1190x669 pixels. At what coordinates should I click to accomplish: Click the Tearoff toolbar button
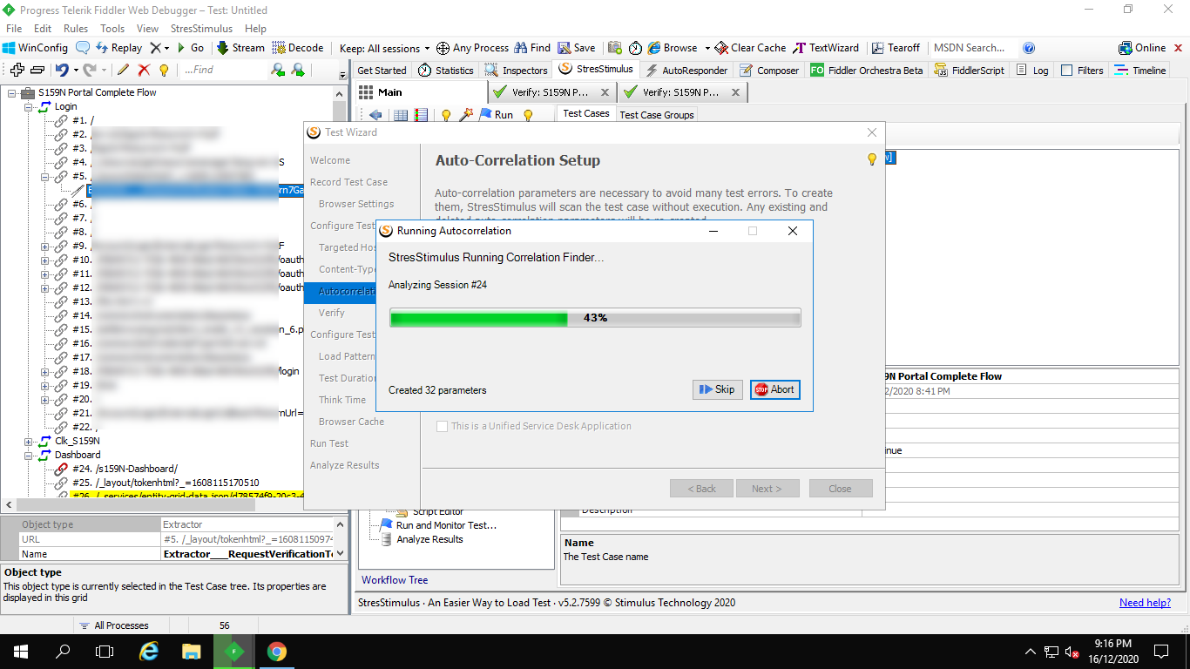pyautogui.click(x=896, y=48)
